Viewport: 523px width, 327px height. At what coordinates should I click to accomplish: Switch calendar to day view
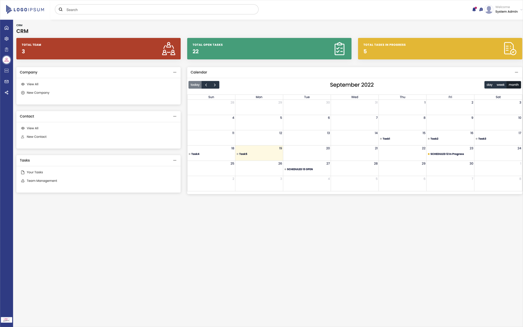[x=490, y=84]
